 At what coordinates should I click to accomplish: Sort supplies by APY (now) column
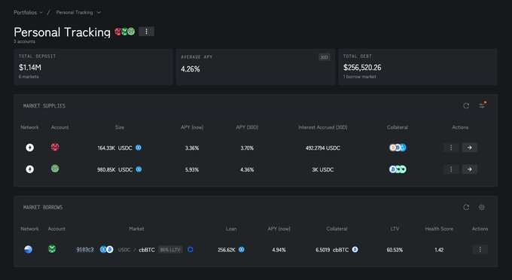(x=192, y=127)
